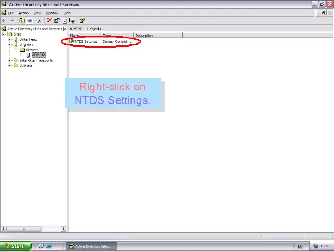Click the Back arrow toolbar icon
Viewport: 334px width, 251px height.
pyautogui.click(x=4, y=21)
